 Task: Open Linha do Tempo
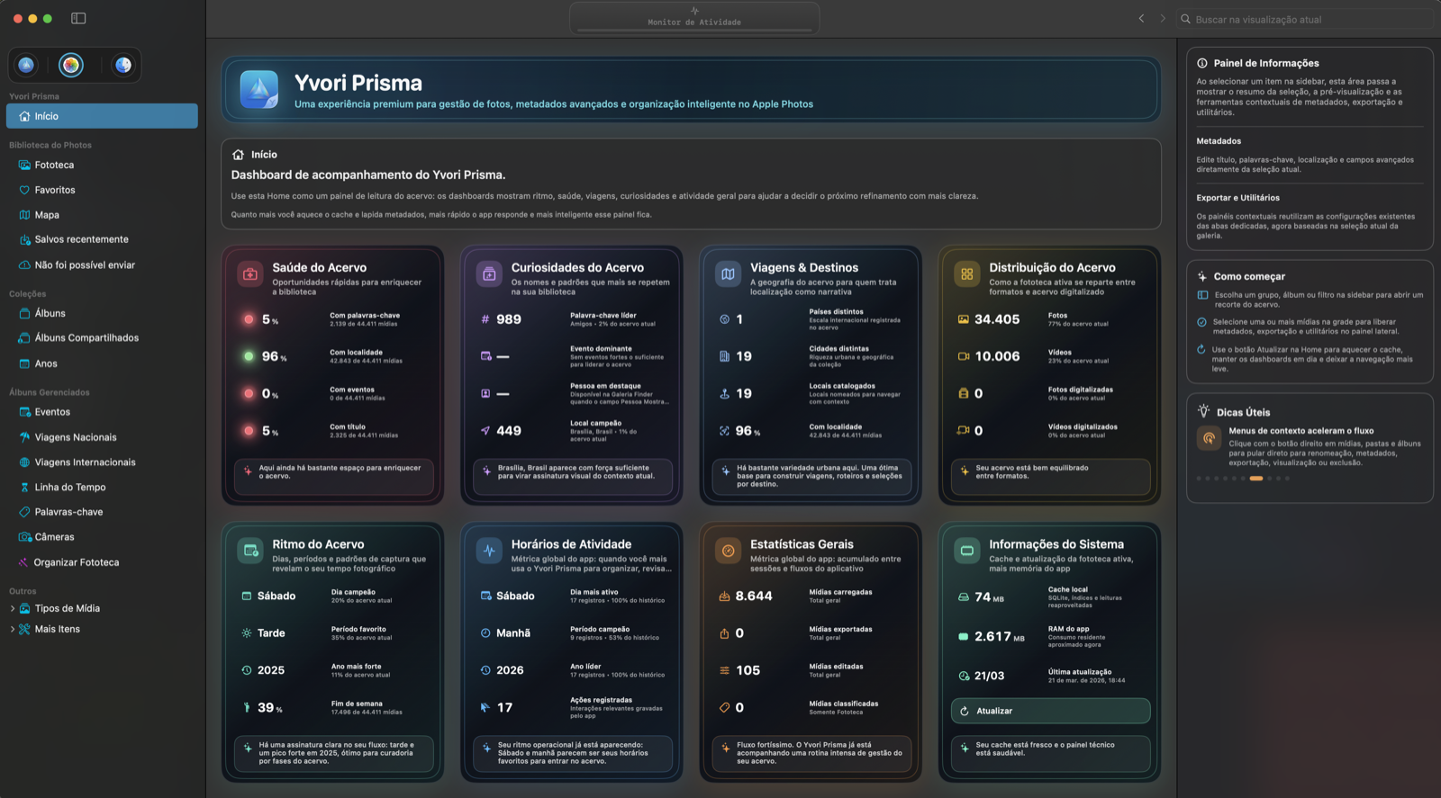[102, 488]
